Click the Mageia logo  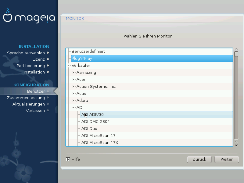click(29, 16)
